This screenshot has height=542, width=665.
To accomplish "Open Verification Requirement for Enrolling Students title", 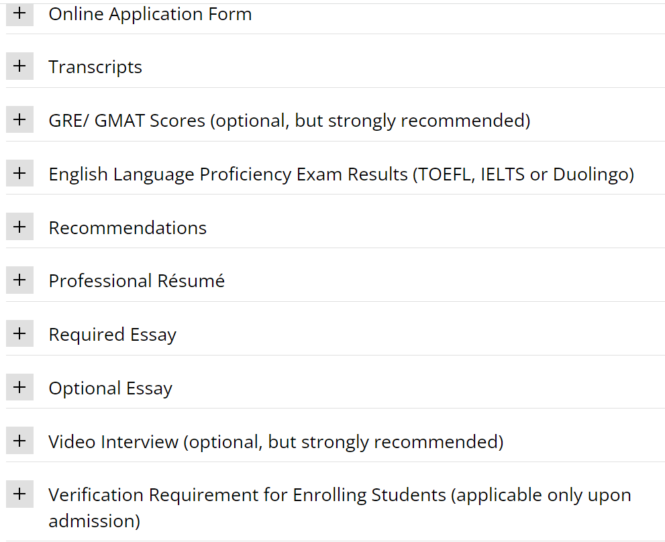I will 340,496.
